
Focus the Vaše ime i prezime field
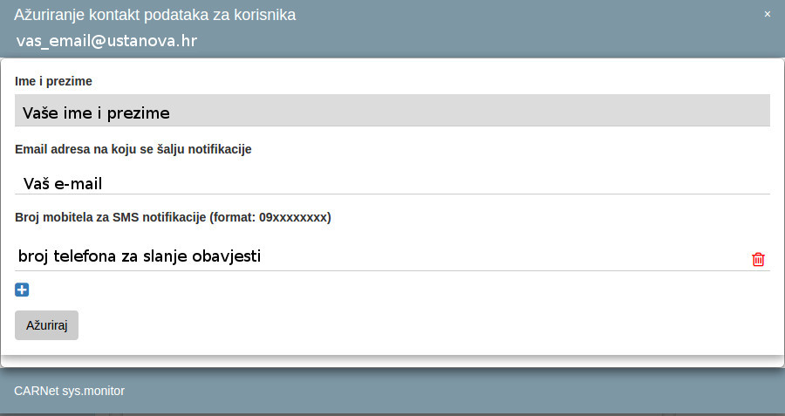coord(392,113)
